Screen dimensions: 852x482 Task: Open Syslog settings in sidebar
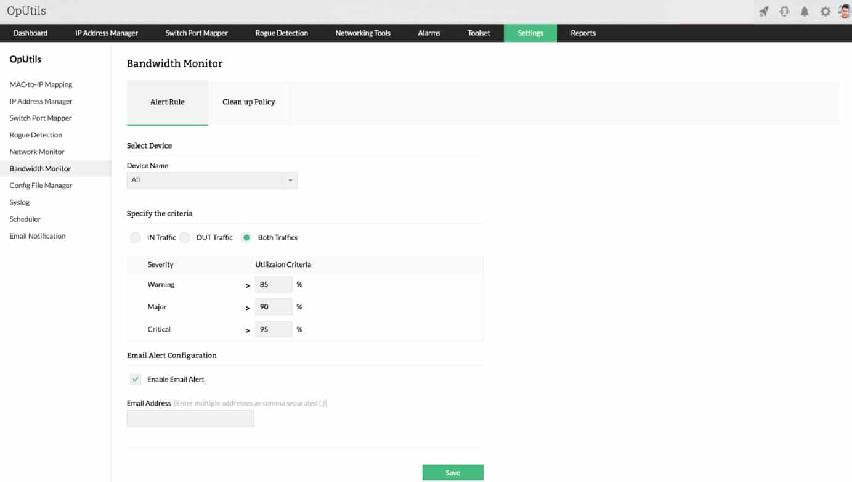point(20,202)
